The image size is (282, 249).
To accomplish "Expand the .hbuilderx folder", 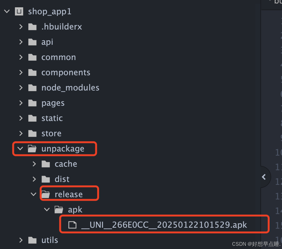I will click(20, 26).
